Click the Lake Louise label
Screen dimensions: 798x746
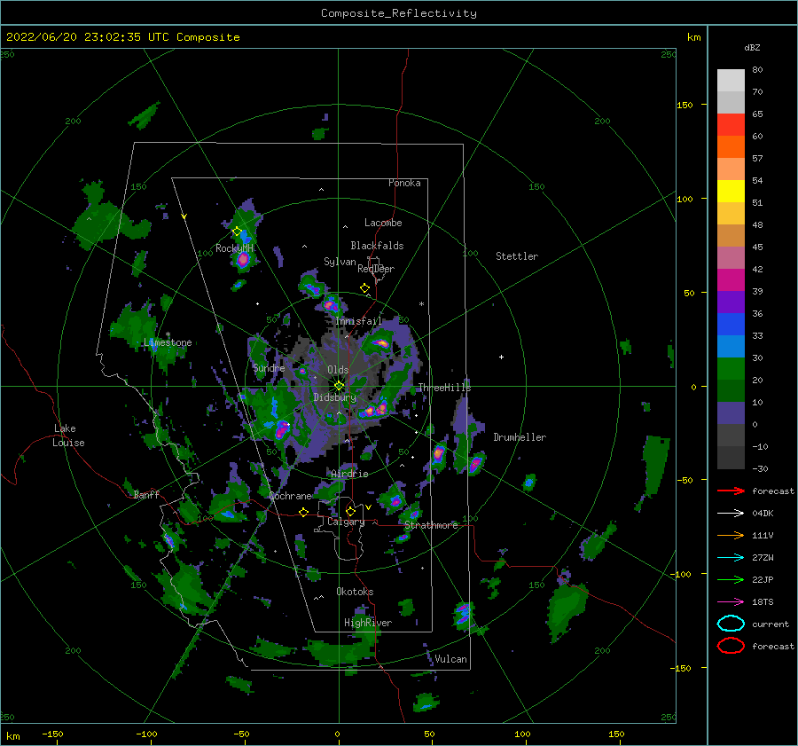click(x=68, y=436)
